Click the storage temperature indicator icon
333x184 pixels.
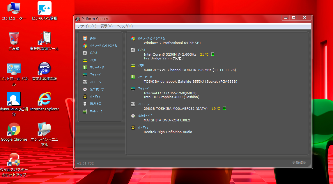[x=224, y=108]
